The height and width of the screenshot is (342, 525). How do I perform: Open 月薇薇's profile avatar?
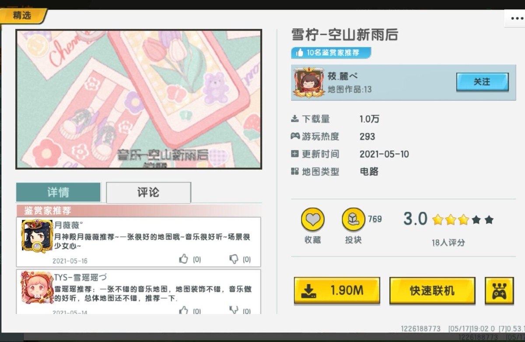tap(37, 236)
